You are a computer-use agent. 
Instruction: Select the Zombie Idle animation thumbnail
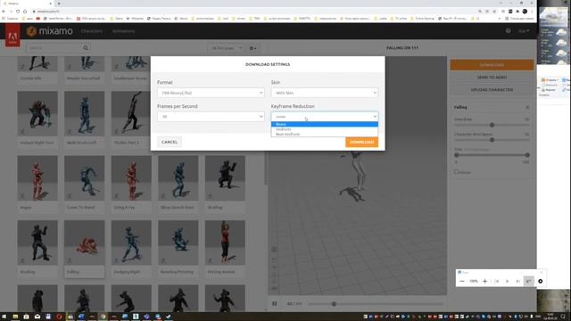(x=37, y=63)
